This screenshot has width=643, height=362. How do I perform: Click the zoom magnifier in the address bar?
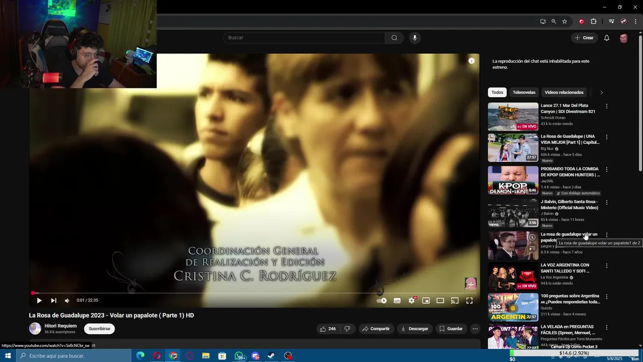tap(554, 22)
